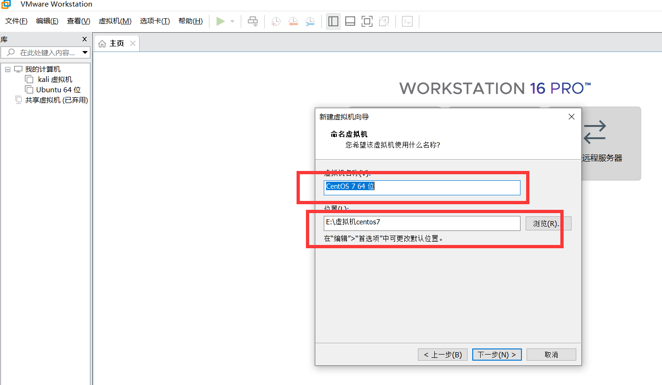
Task: Select the kali 虚拟机 entry
Action: 55,80
